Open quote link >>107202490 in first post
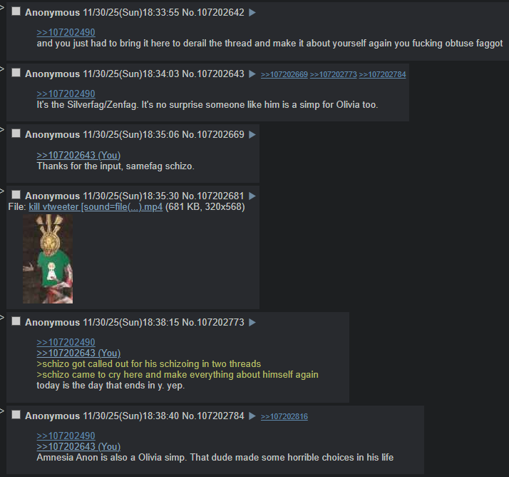This screenshot has height=477, width=509. 66,33
